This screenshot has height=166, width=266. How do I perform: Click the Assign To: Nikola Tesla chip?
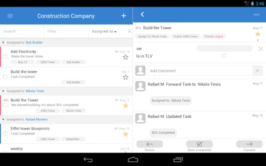click(152, 37)
